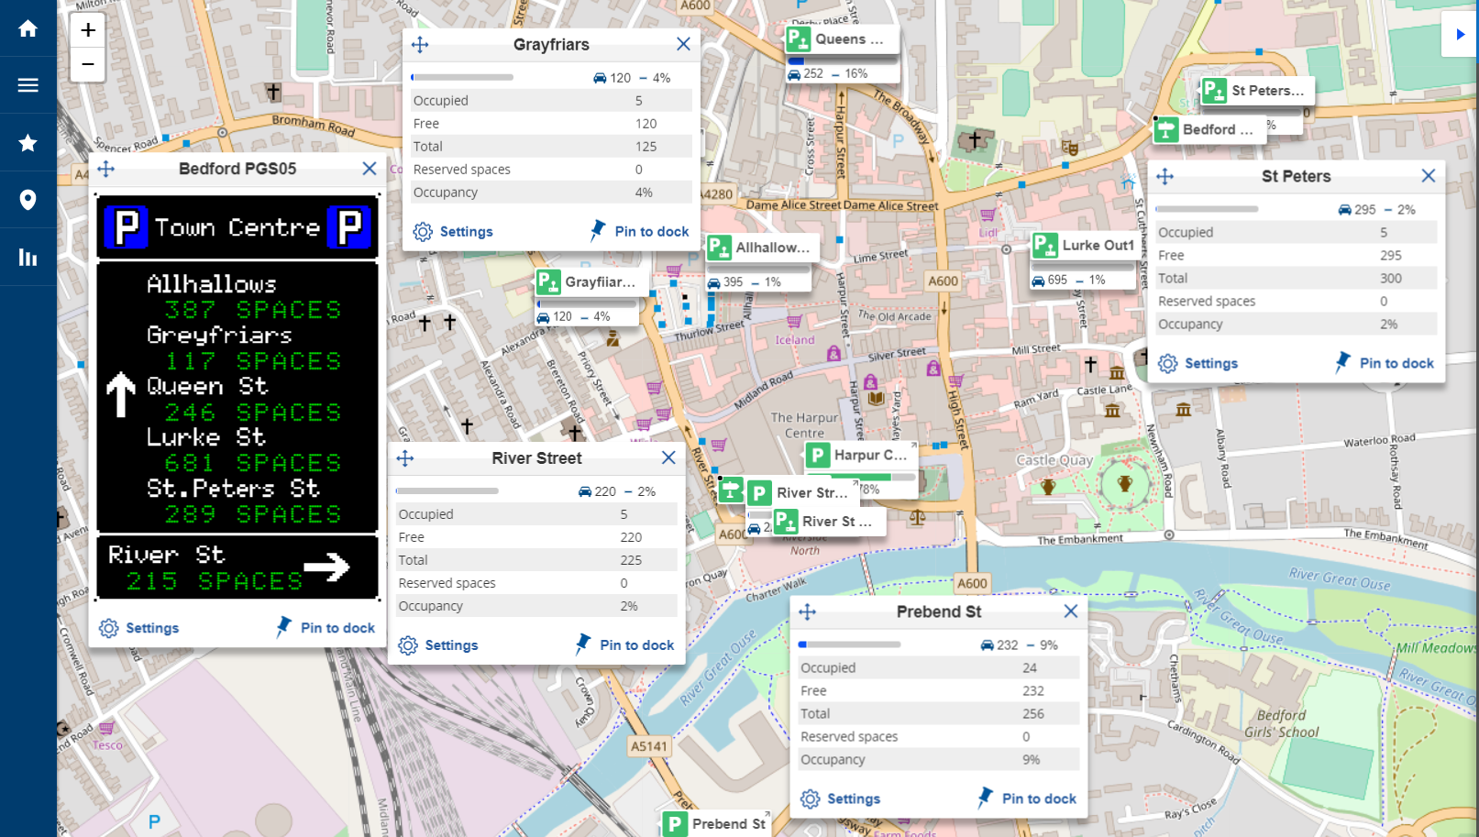Click Total 256 row in Prebend St popup
Image resolution: width=1479 pixels, height=837 pixels.
pyautogui.click(x=939, y=714)
